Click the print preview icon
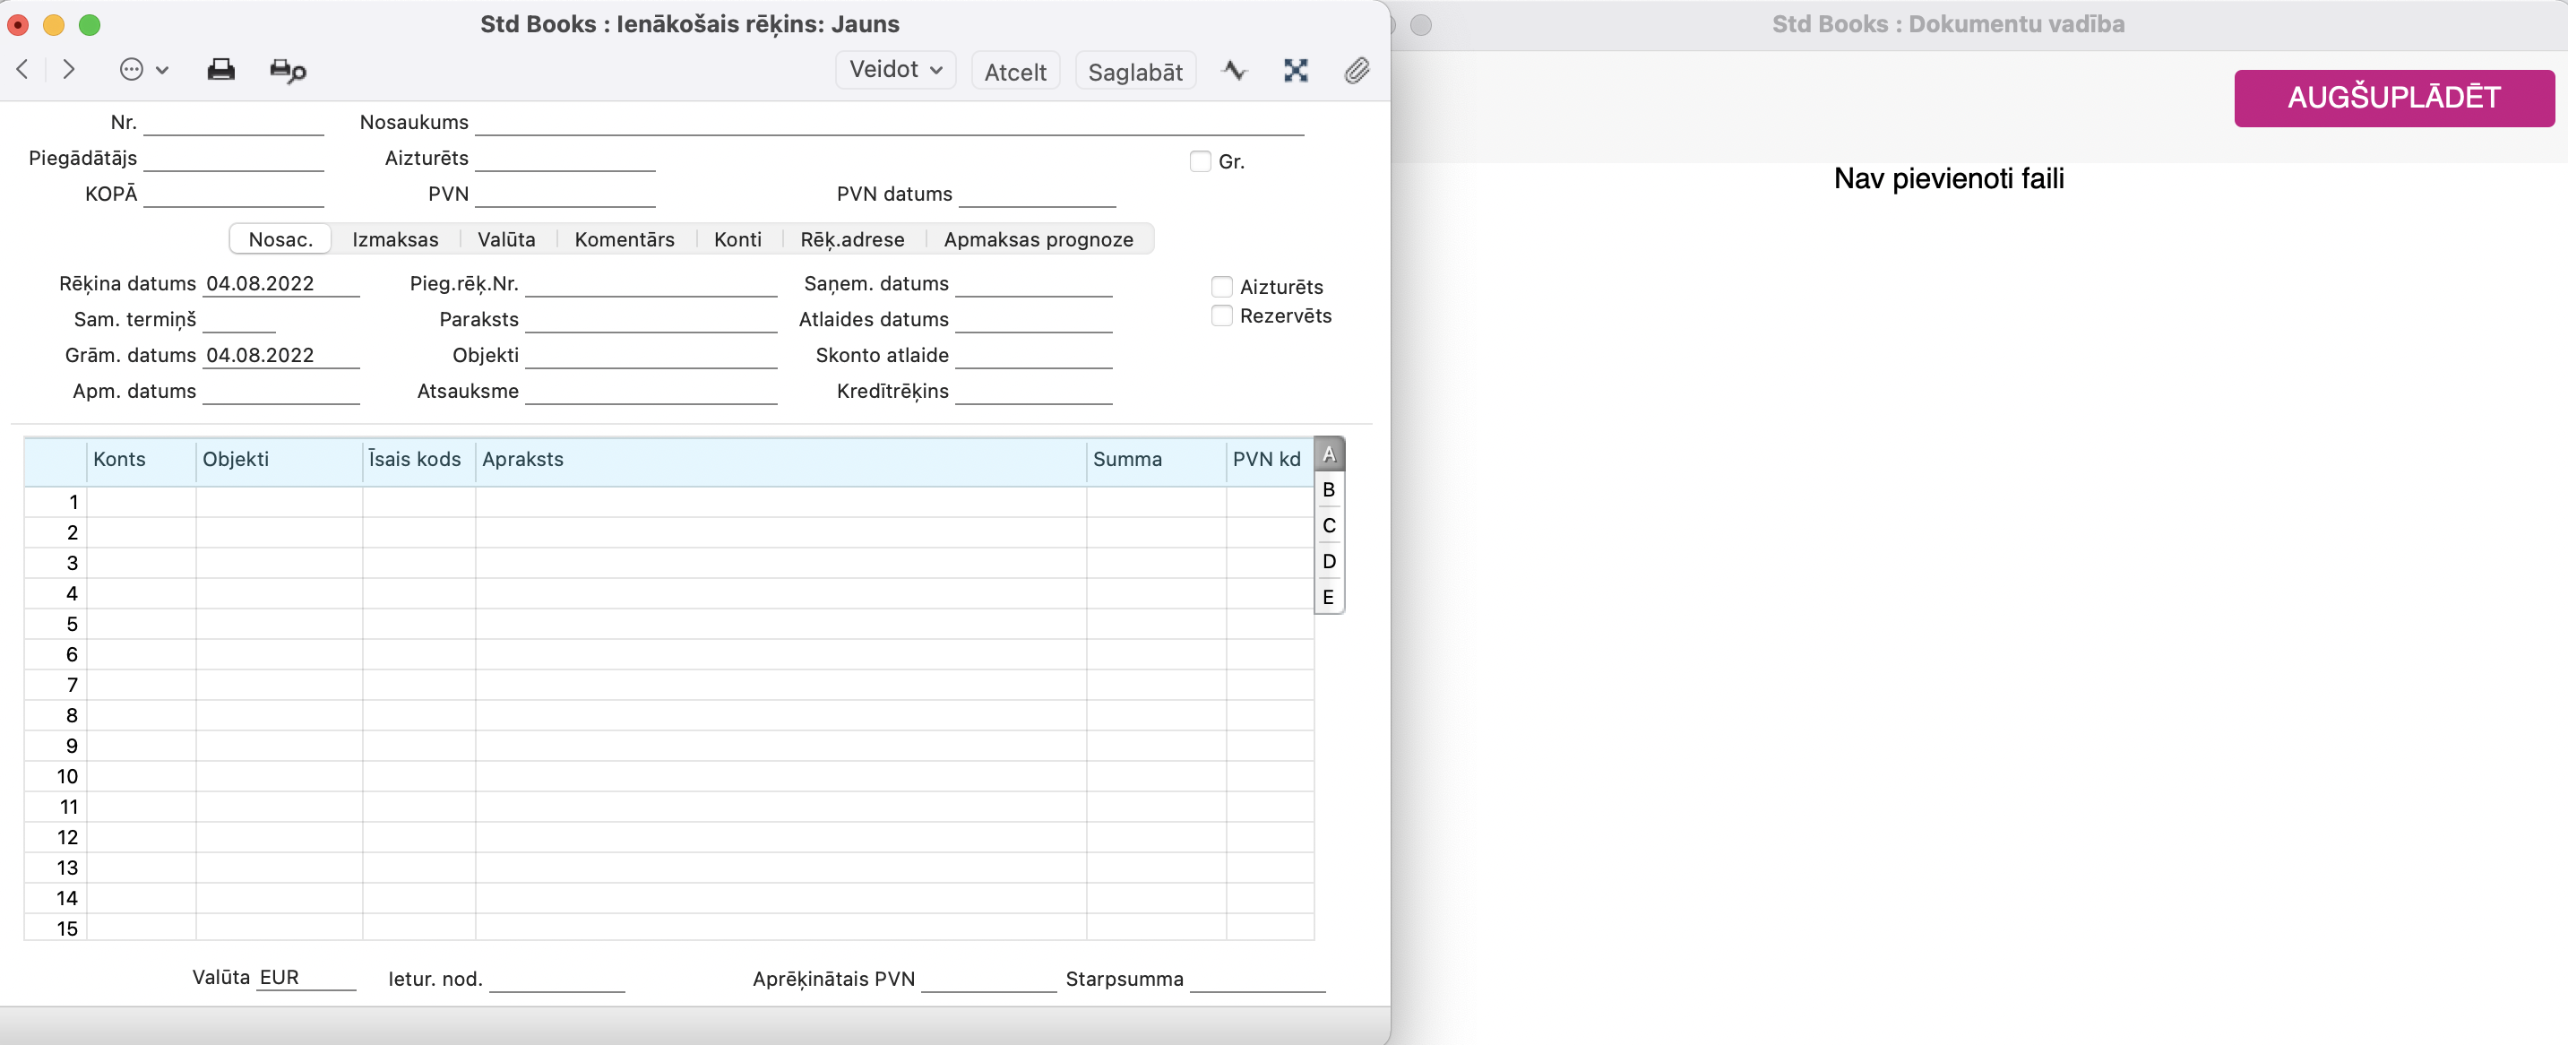The height and width of the screenshot is (1045, 2568). coord(289,71)
